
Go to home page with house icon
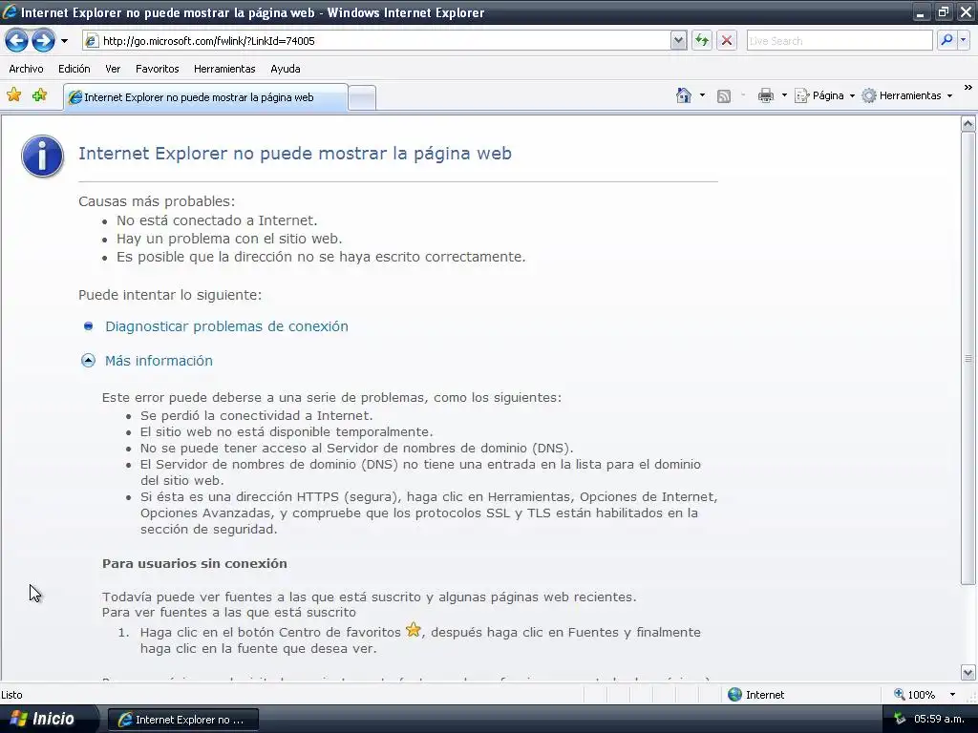pos(684,95)
